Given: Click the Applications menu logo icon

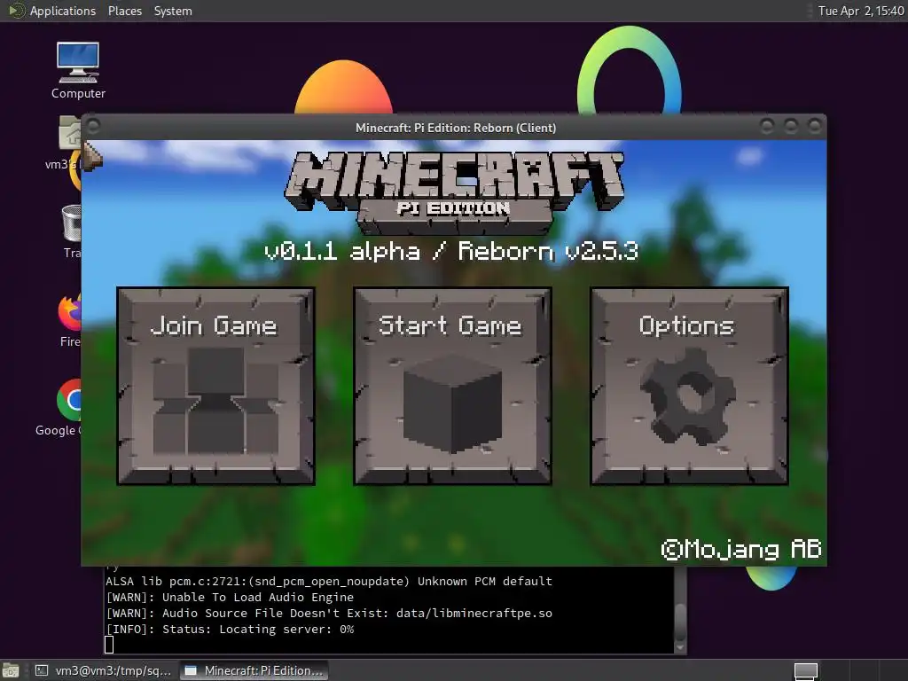Looking at the screenshot, I should [17, 11].
